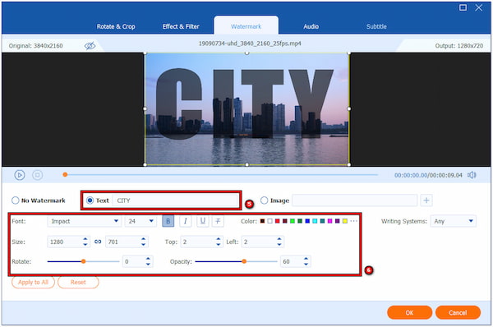Decrease the height size value 701
The width and height of the screenshot is (493, 327).
[143, 244]
